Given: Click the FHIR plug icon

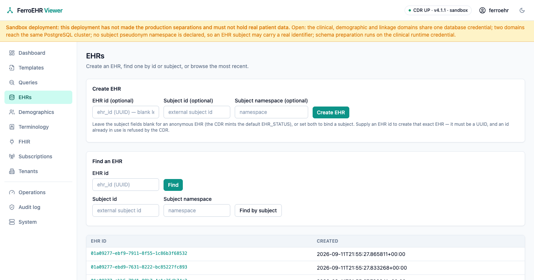Looking at the screenshot, I should [x=12, y=142].
